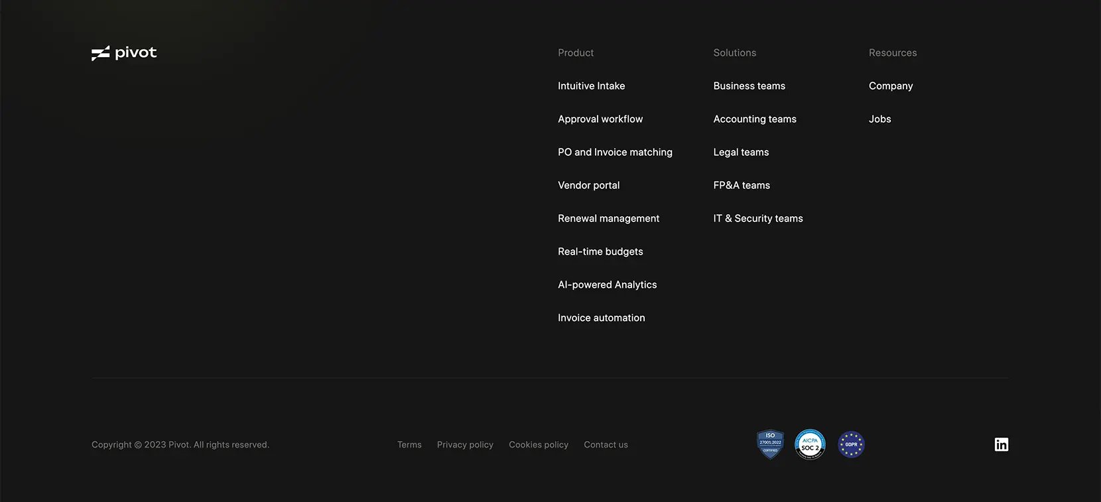
Task: Click the Contact us link
Action: point(606,445)
